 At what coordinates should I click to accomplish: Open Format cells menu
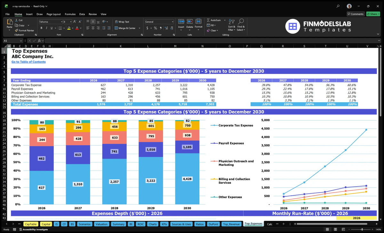[x=198, y=24]
